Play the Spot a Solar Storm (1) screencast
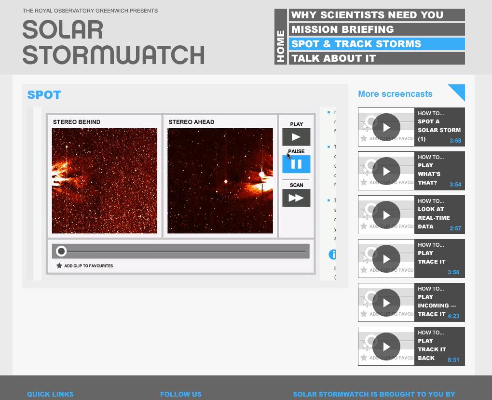This screenshot has width=492, height=400. 386,127
